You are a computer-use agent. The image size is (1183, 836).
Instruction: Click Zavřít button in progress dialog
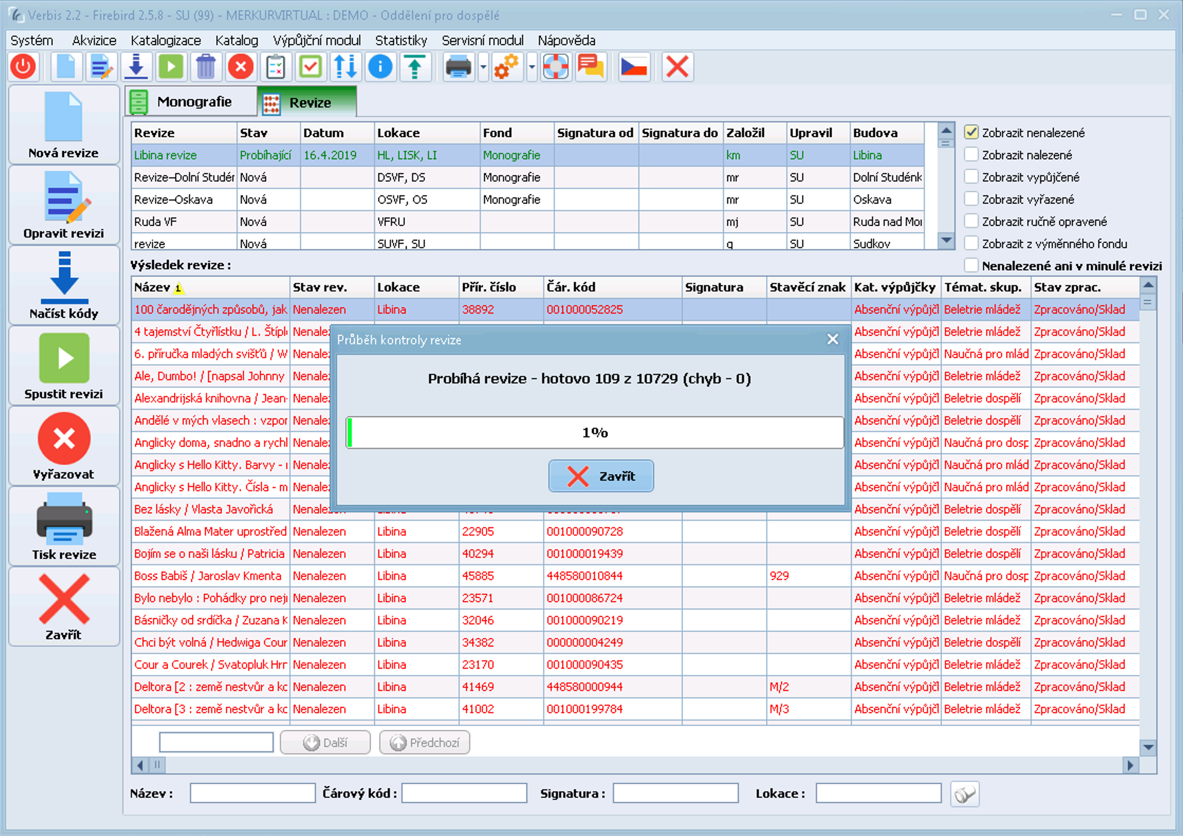point(601,476)
